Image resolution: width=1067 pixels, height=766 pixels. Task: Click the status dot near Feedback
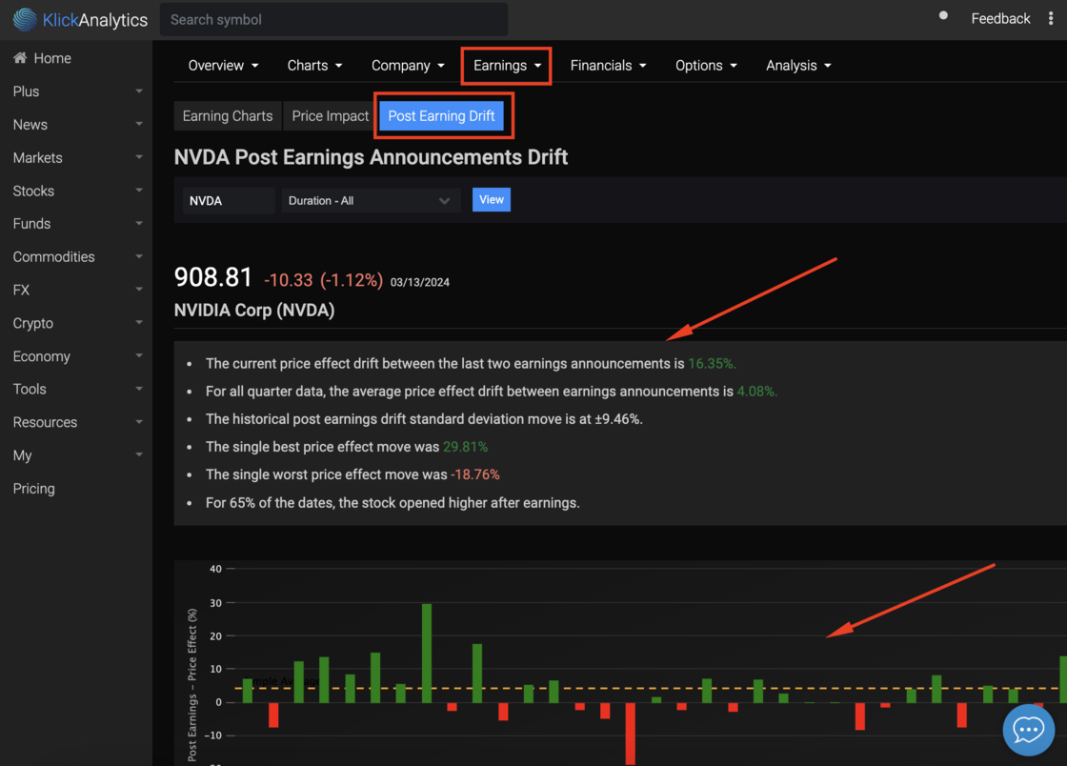[x=943, y=15]
